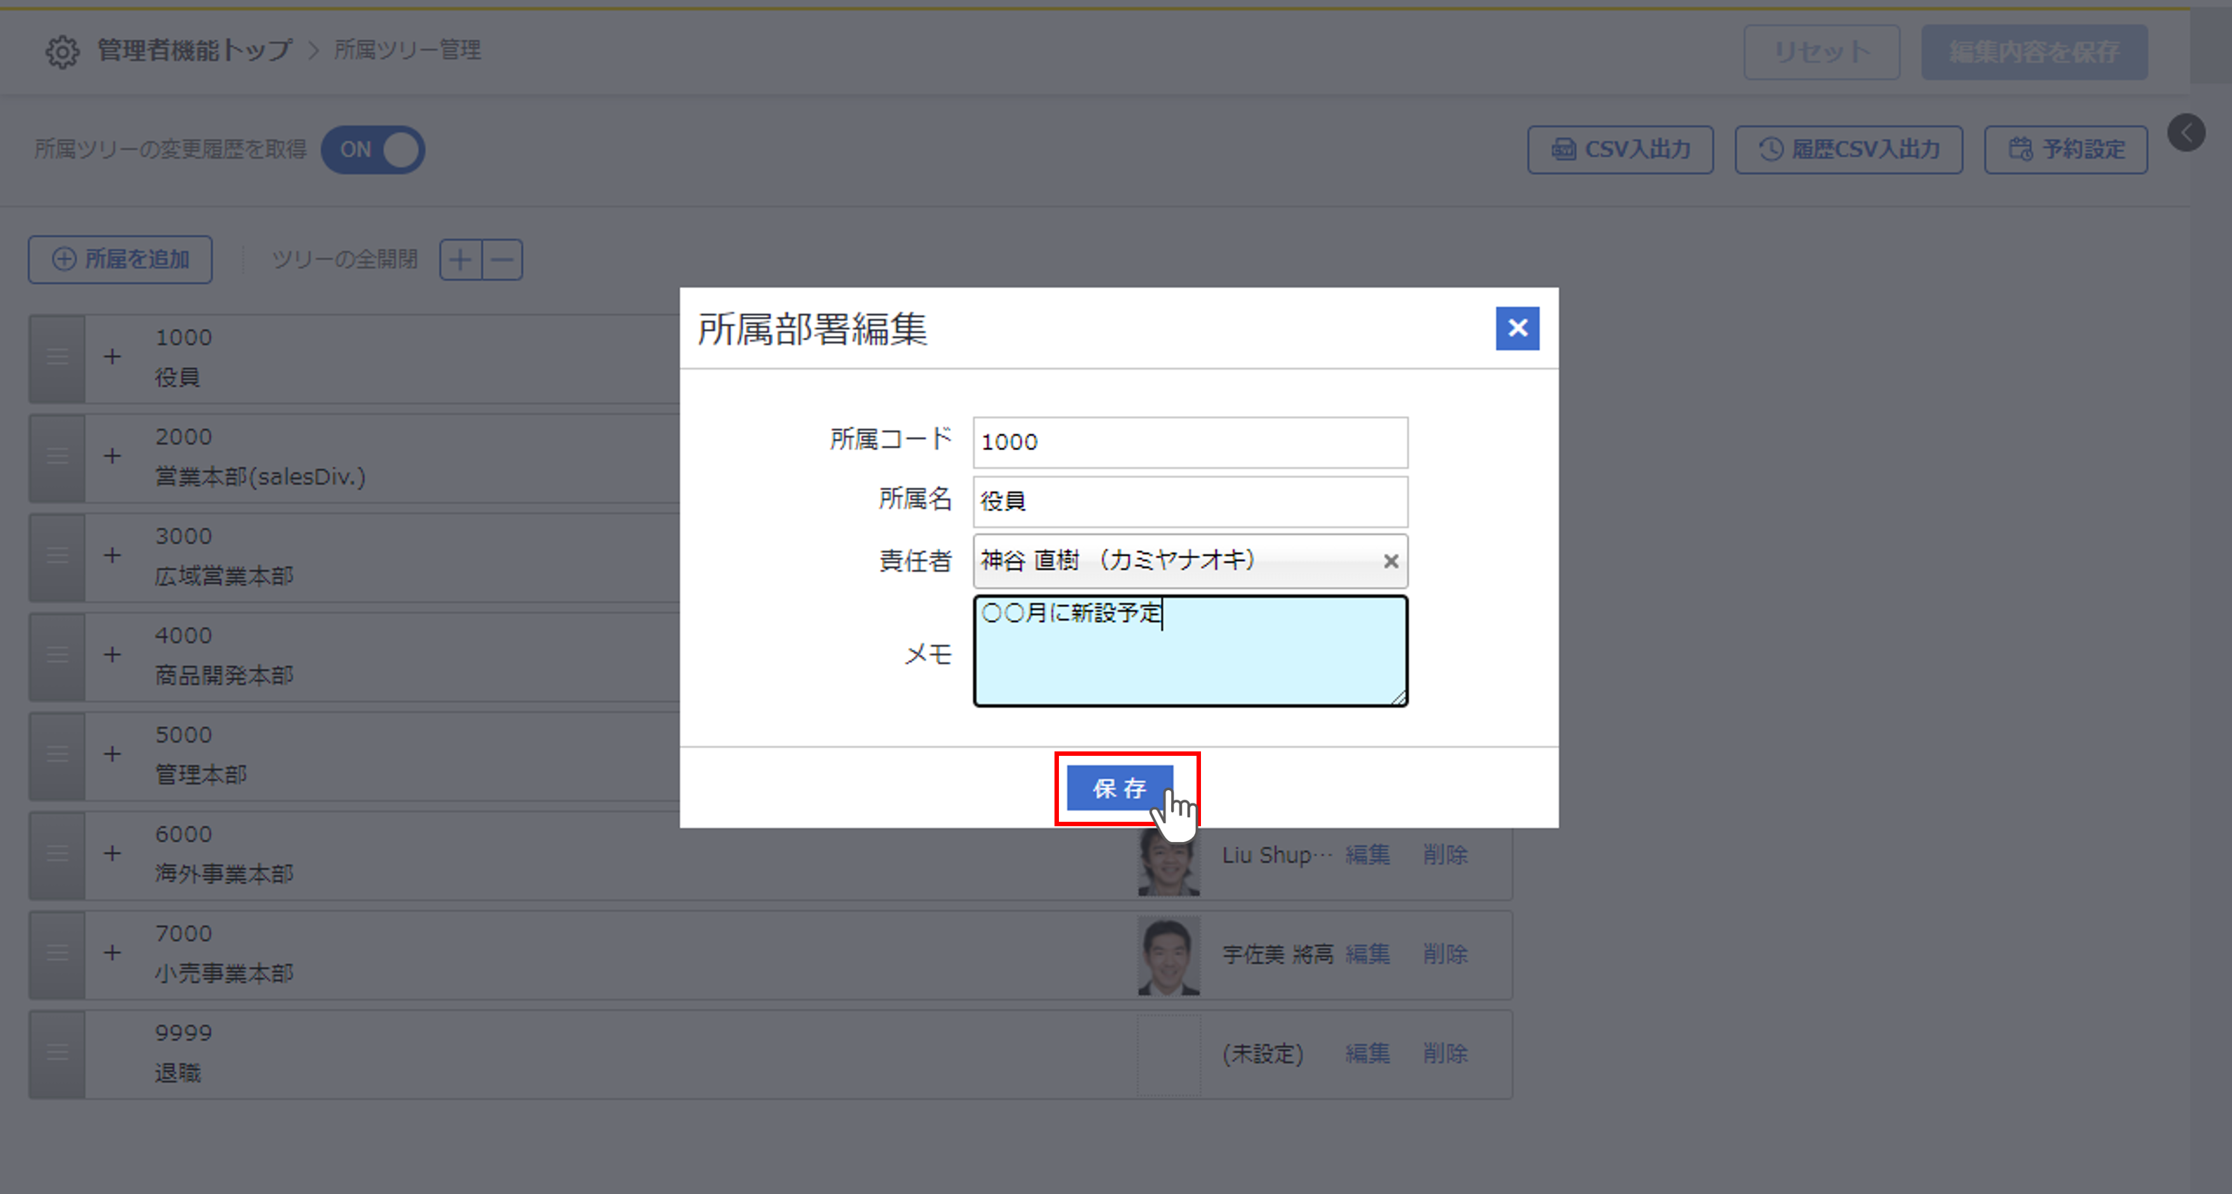
Task: Click the 編集内容を保存 button
Action: point(2034,52)
